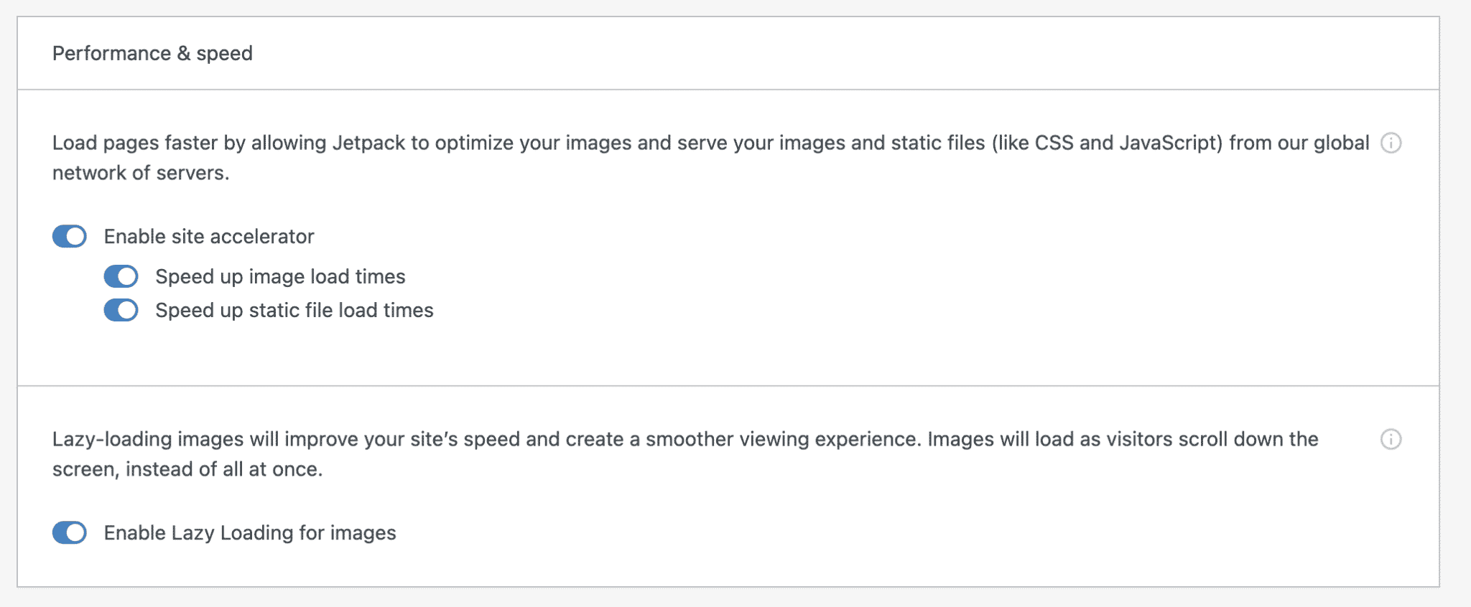Click the Enable Lazy Loading for images label
The height and width of the screenshot is (607, 1471).
pos(250,533)
